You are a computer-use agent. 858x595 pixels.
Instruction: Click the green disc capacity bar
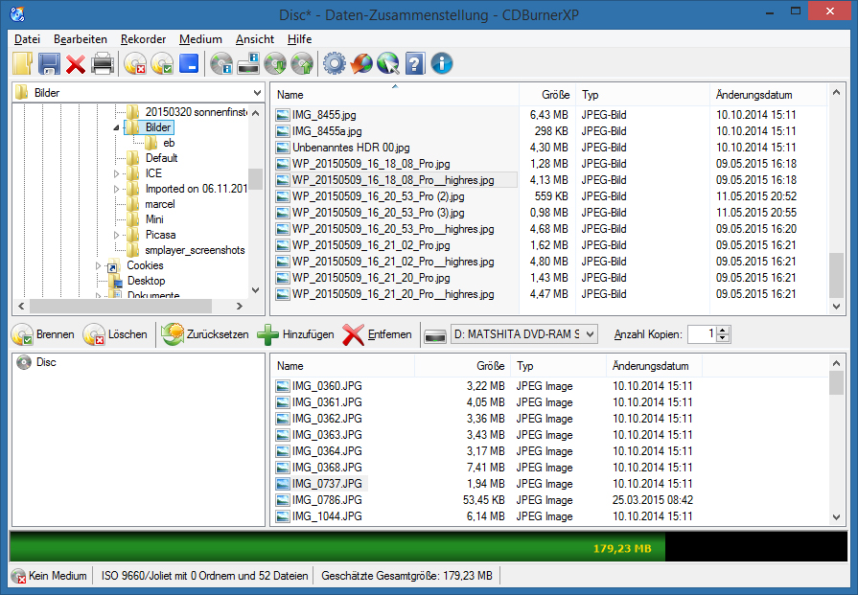[337, 546]
